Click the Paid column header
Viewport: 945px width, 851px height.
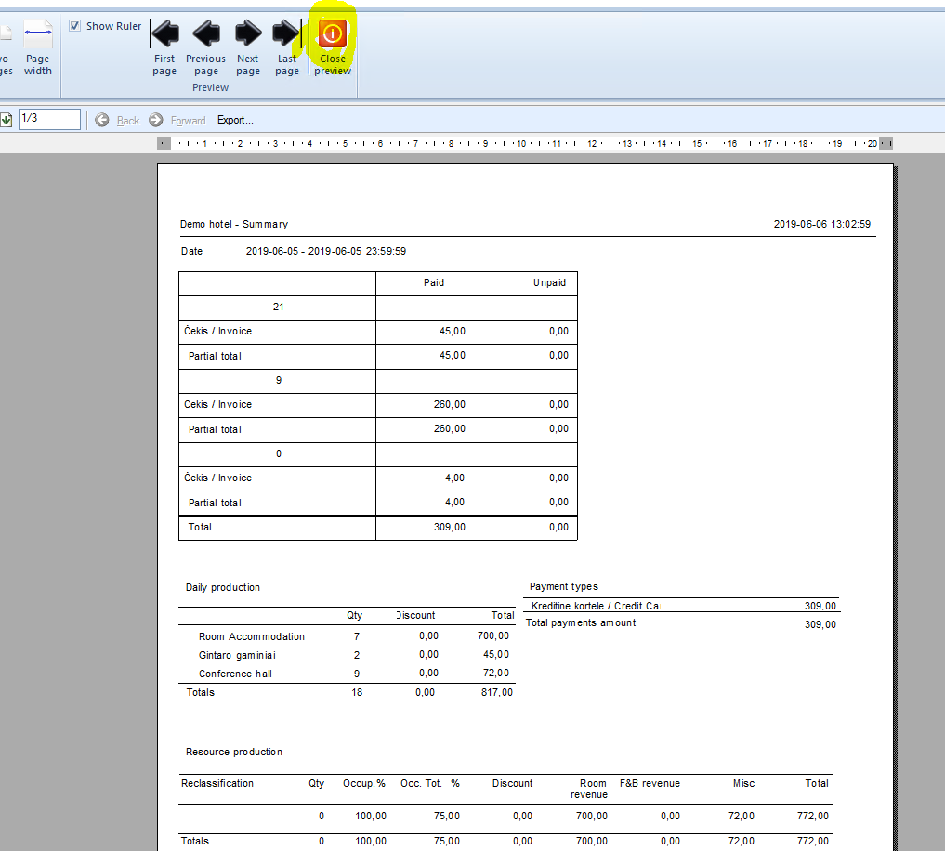(434, 282)
